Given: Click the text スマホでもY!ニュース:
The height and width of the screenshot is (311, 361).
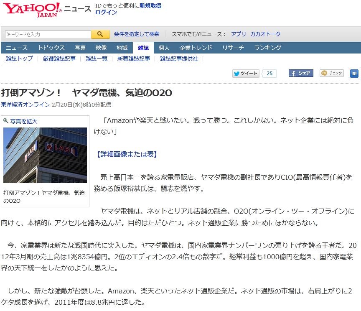Looking at the screenshot, I should click(x=198, y=34).
